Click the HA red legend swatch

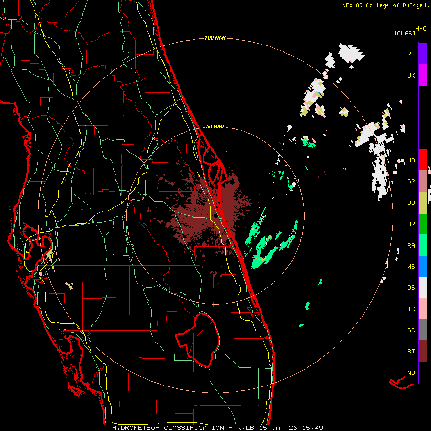pyautogui.click(x=423, y=160)
